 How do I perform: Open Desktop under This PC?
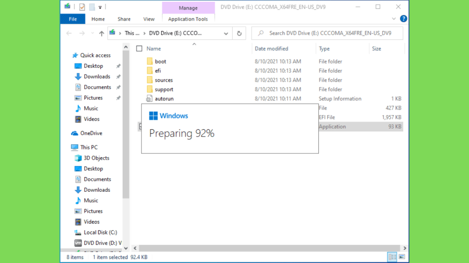pos(93,169)
